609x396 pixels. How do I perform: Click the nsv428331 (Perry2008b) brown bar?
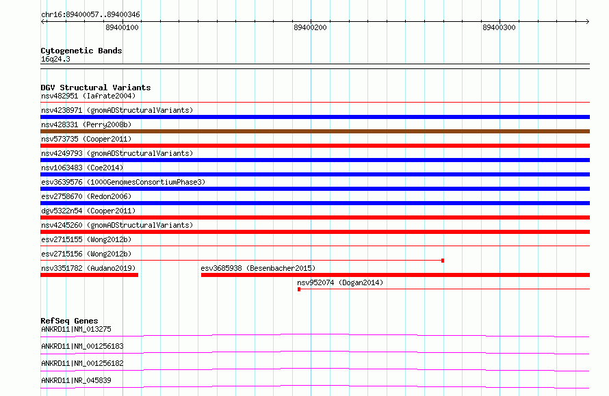pyautogui.click(x=315, y=131)
